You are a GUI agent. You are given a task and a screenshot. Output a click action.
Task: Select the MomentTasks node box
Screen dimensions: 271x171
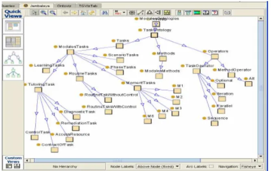[x=138, y=88]
